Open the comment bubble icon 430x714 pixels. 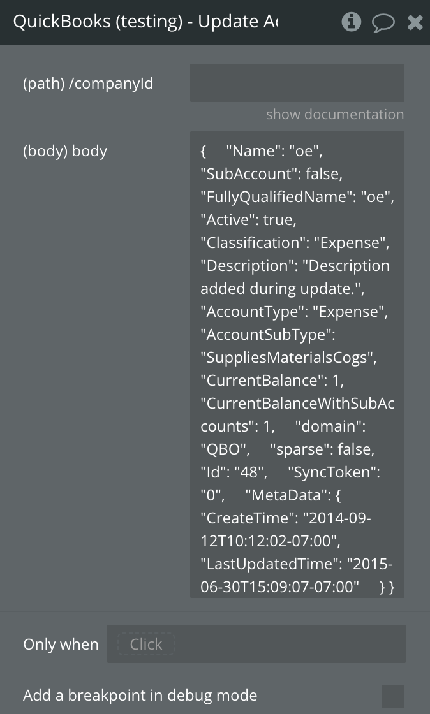click(x=383, y=23)
